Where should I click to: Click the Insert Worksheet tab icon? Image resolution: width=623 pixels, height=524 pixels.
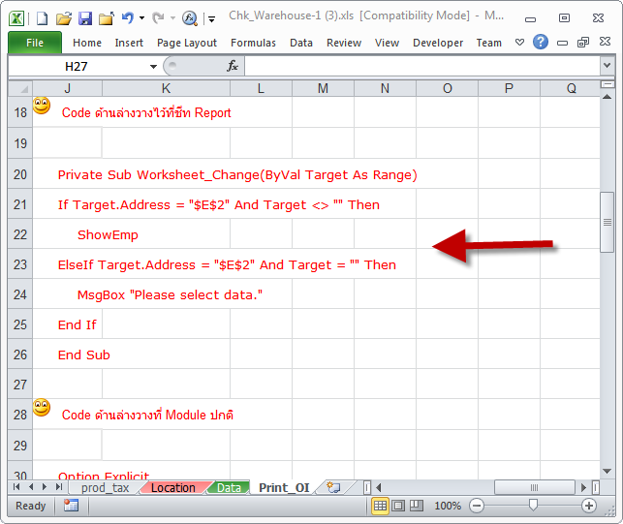333,487
